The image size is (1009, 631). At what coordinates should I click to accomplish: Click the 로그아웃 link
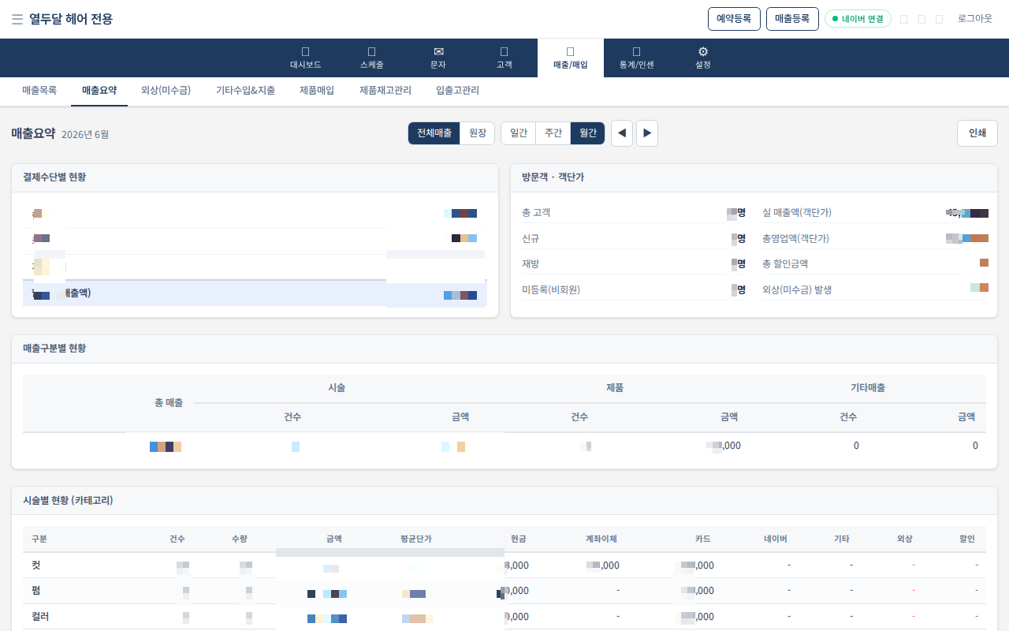coord(975,19)
